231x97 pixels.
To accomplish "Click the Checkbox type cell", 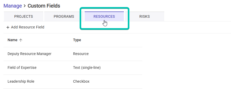I will [81, 81].
